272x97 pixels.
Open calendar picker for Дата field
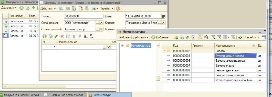pyautogui.click(x=163, y=16)
